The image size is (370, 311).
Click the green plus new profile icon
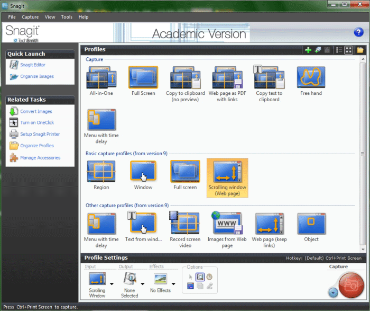pos(308,50)
